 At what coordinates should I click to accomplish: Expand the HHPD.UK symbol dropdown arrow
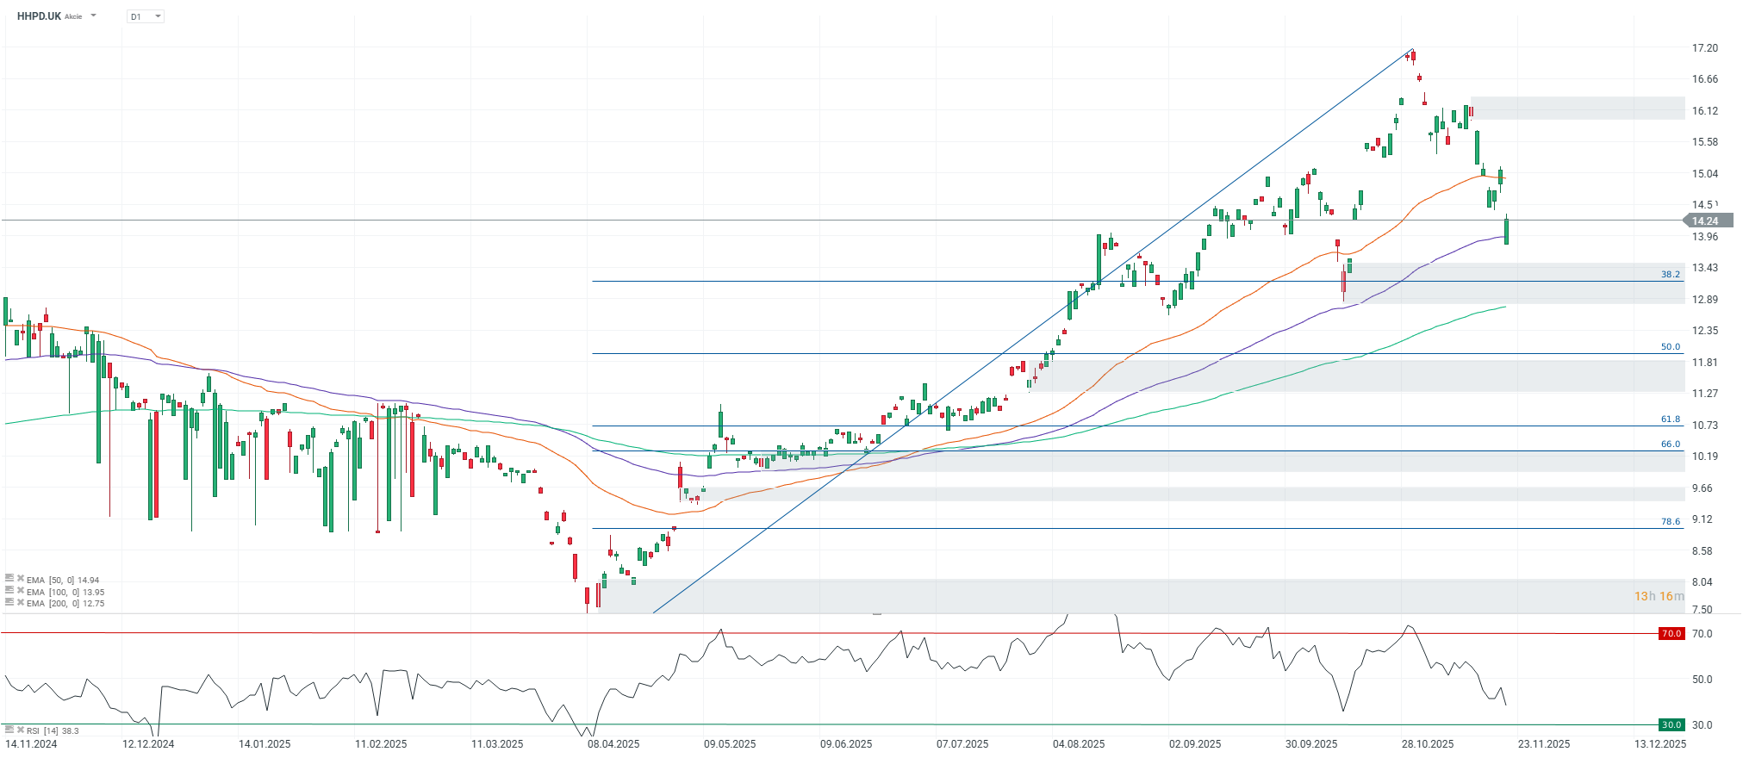[93, 16]
